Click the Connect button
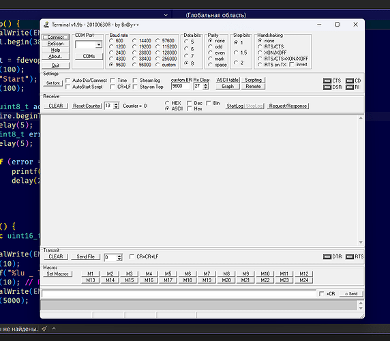 pos(55,37)
